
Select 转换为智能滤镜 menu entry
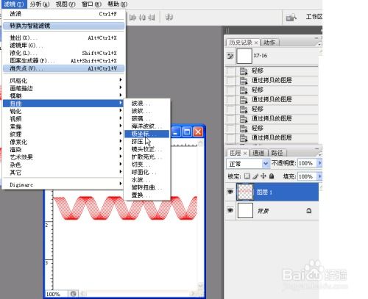pos(64,26)
